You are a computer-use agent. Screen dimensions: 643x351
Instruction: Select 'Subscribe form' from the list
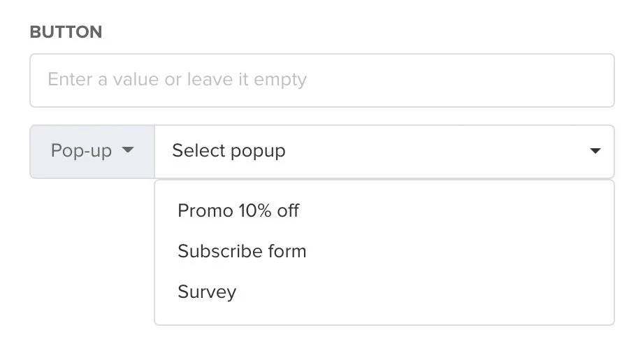[x=242, y=251]
